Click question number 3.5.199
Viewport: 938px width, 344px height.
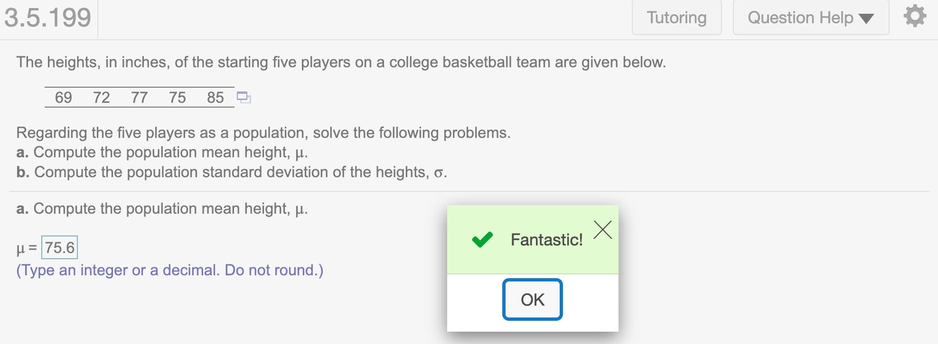pyautogui.click(x=47, y=18)
